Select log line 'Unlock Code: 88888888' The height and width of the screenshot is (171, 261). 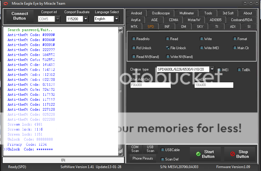[x=30, y=139]
